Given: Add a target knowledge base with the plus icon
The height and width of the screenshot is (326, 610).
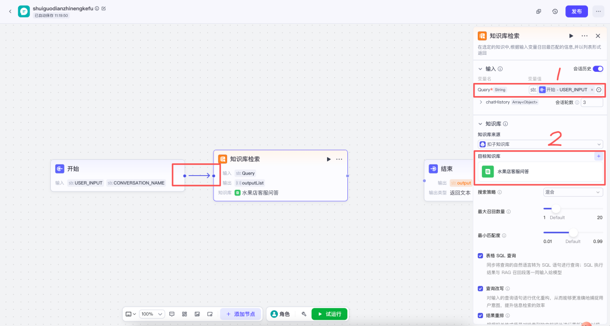Looking at the screenshot, I should tap(598, 157).
